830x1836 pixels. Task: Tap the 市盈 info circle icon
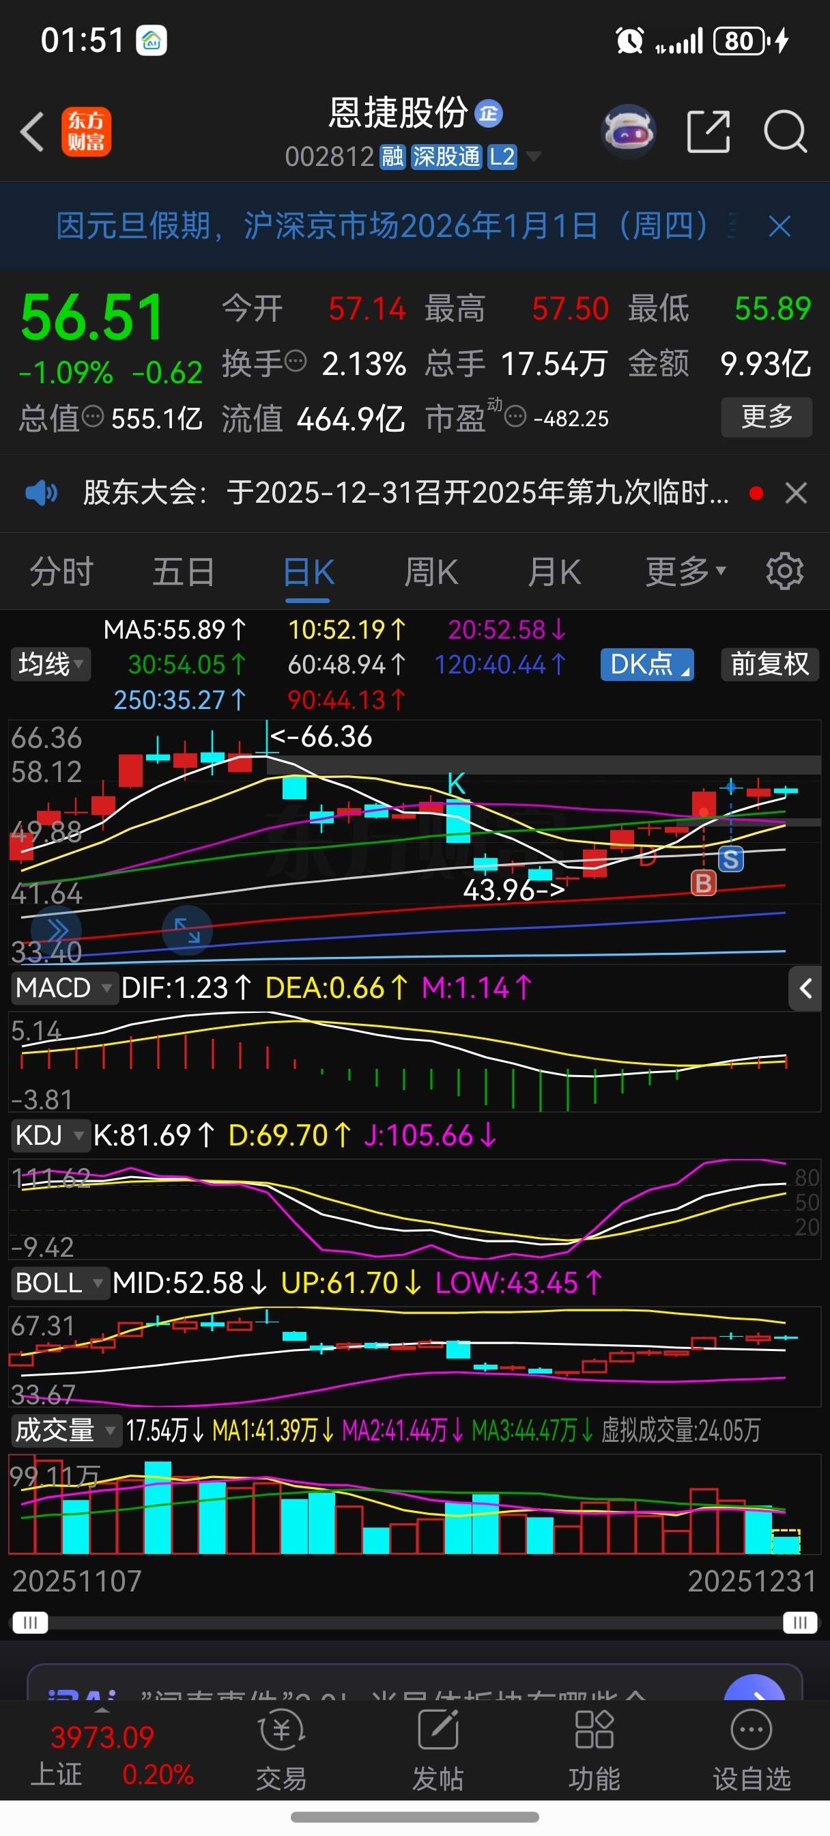515,415
